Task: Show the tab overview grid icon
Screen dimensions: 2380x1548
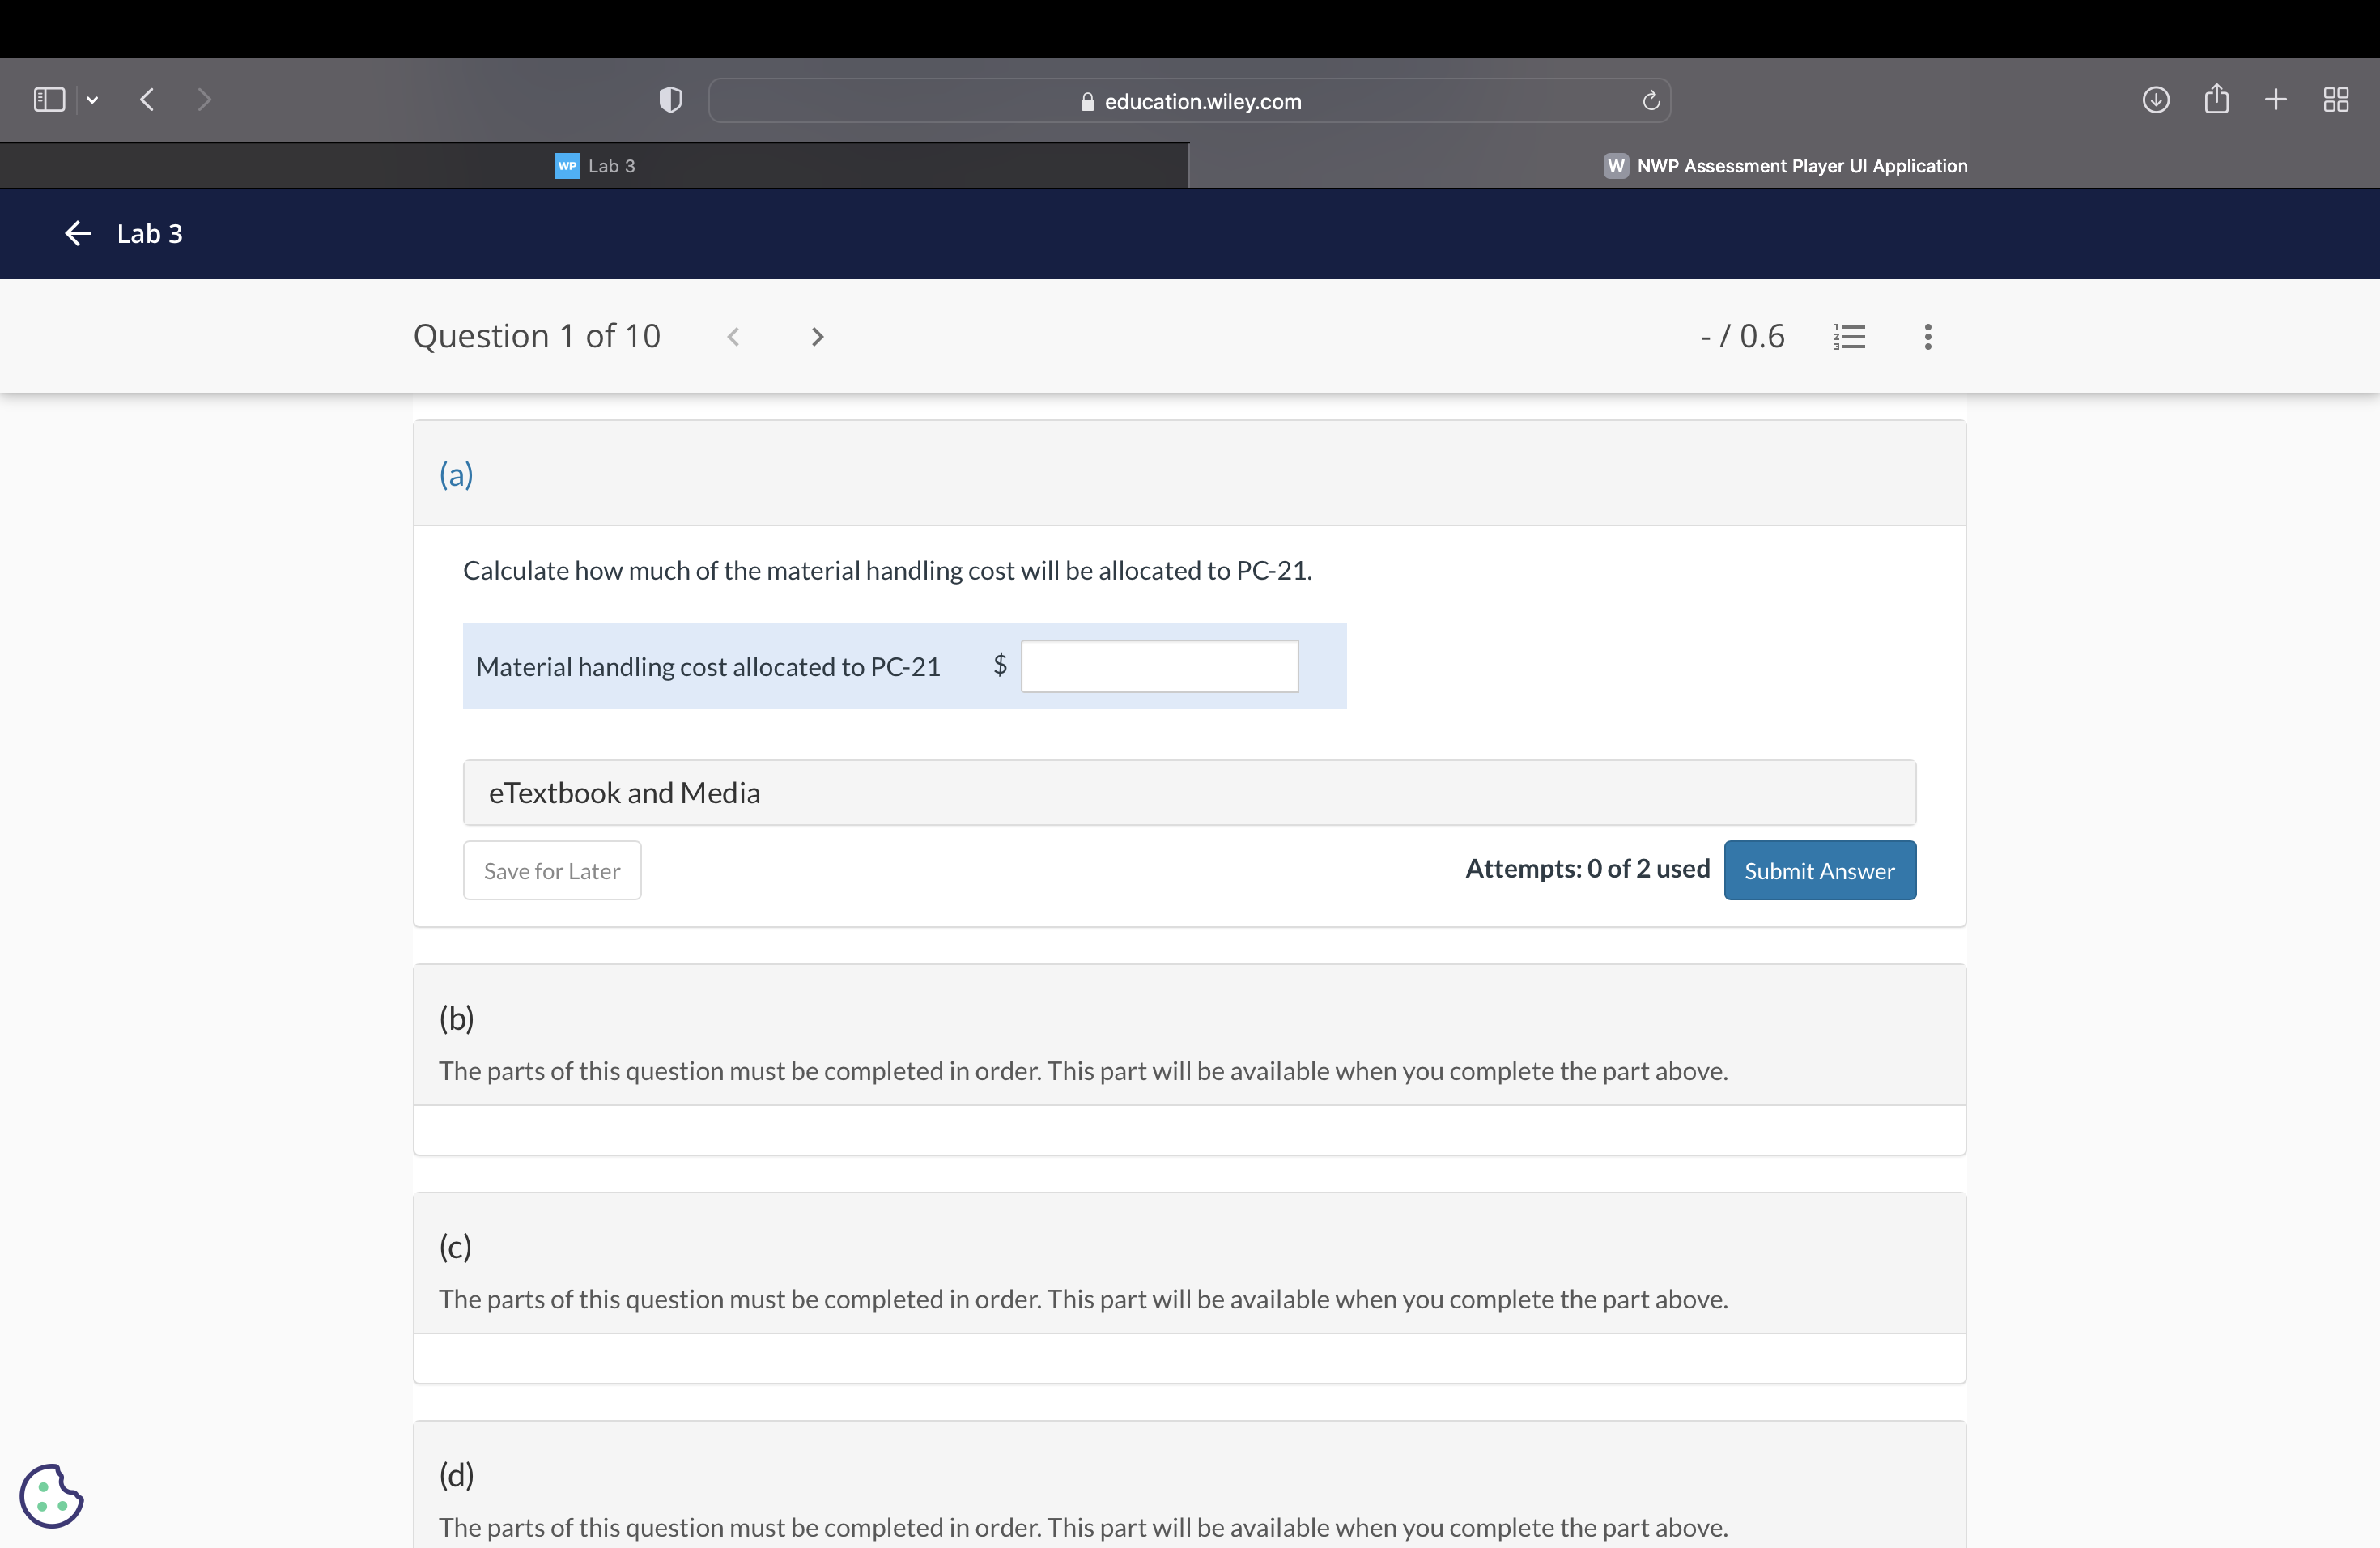Action: [2335, 99]
